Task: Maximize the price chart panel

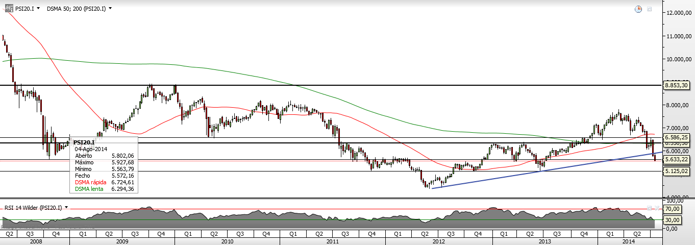Action: [x=650, y=9]
